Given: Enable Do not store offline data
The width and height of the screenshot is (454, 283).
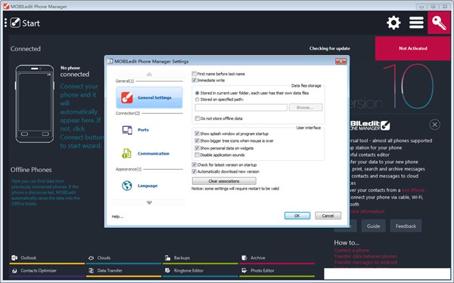Looking at the screenshot, I should tap(197, 118).
